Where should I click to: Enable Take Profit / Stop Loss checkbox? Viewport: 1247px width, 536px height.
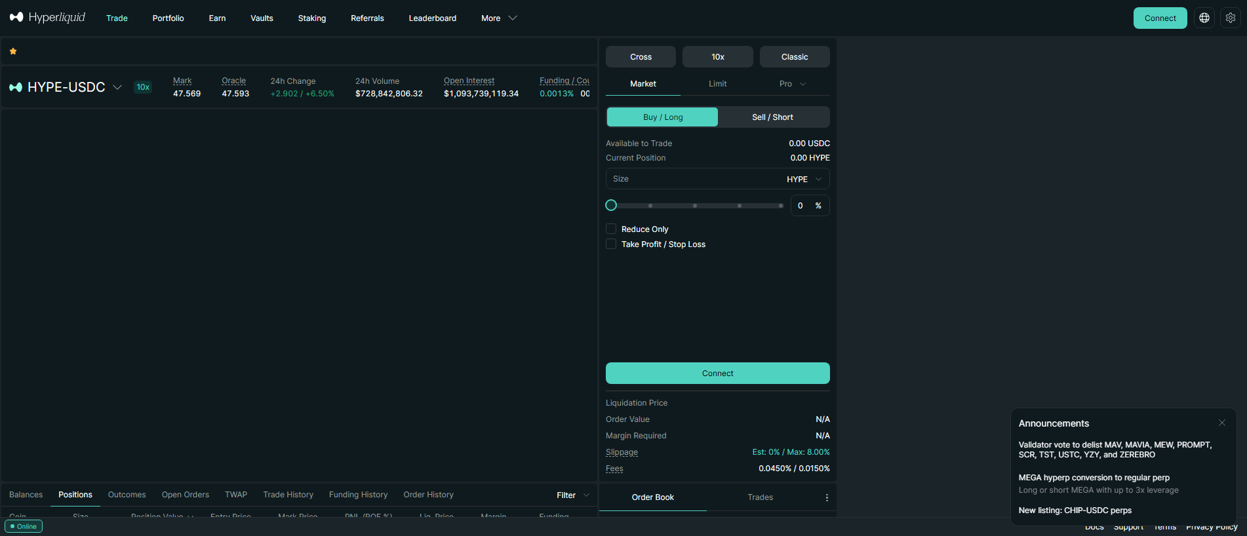click(611, 244)
